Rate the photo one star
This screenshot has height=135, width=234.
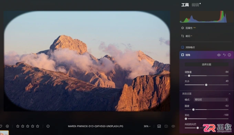18,126
